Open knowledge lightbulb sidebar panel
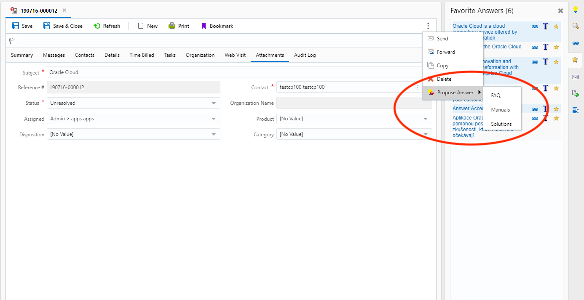This screenshot has height=300, width=584. coord(575,10)
